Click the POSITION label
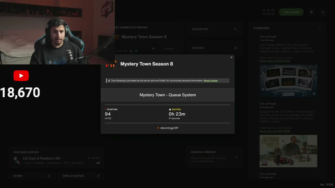 [112, 109]
